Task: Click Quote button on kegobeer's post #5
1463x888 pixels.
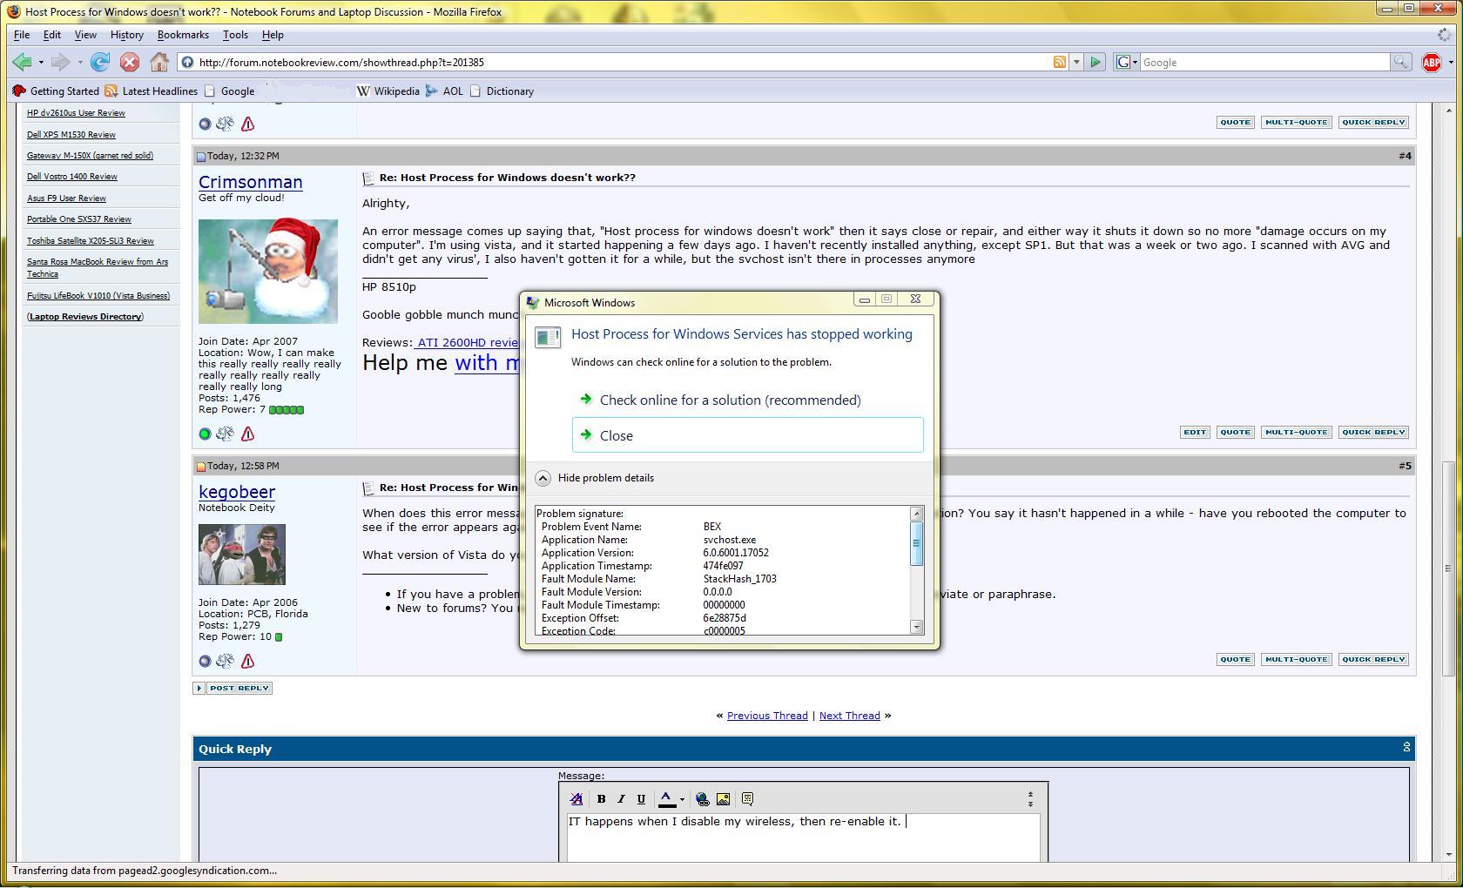Action: point(1235,659)
